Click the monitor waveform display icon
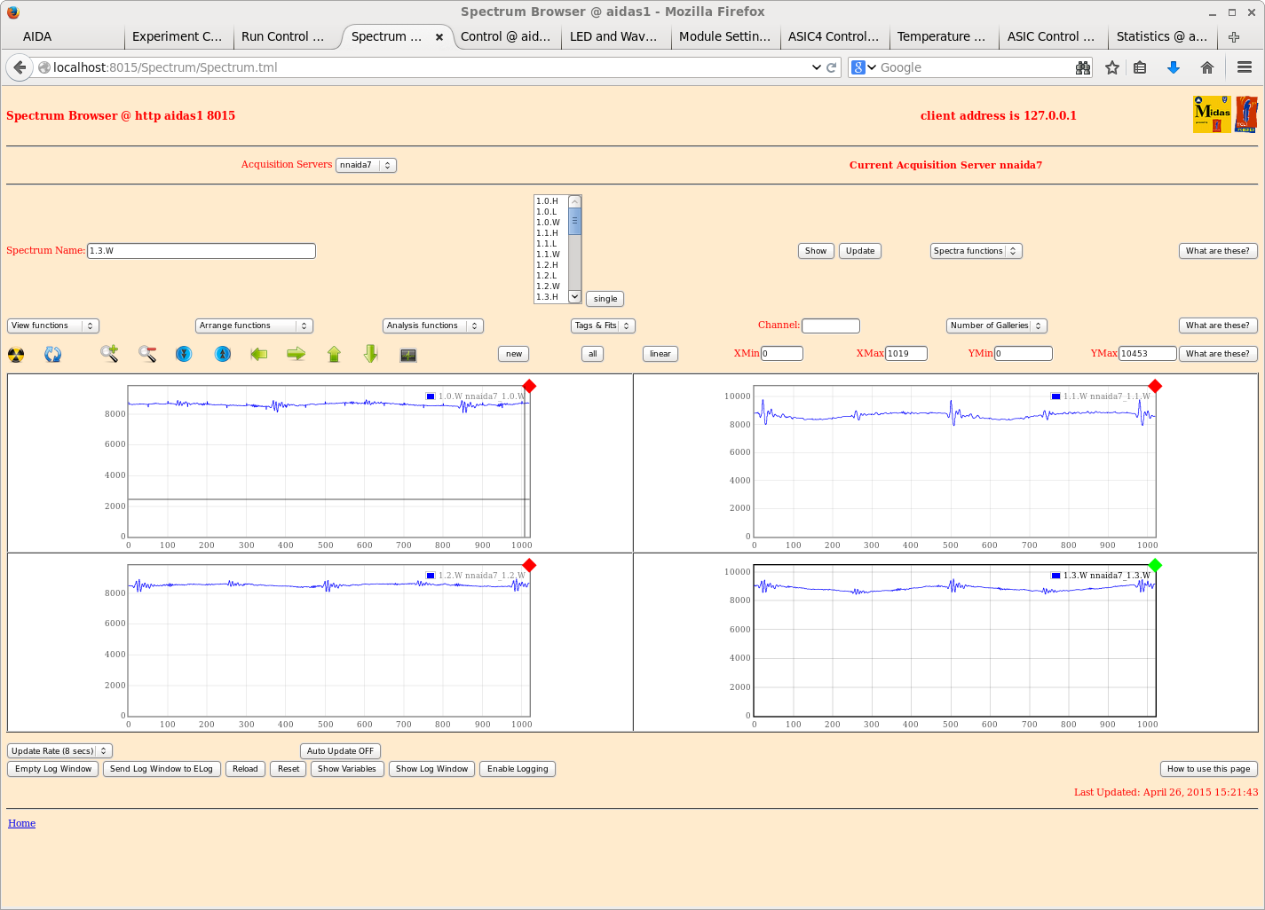1265x910 pixels. tap(408, 355)
